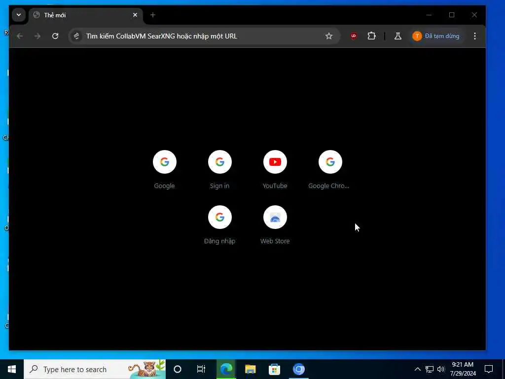The height and width of the screenshot is (379, 505).
Task: Open the Windows Start menu
Action: coord(12,369)
